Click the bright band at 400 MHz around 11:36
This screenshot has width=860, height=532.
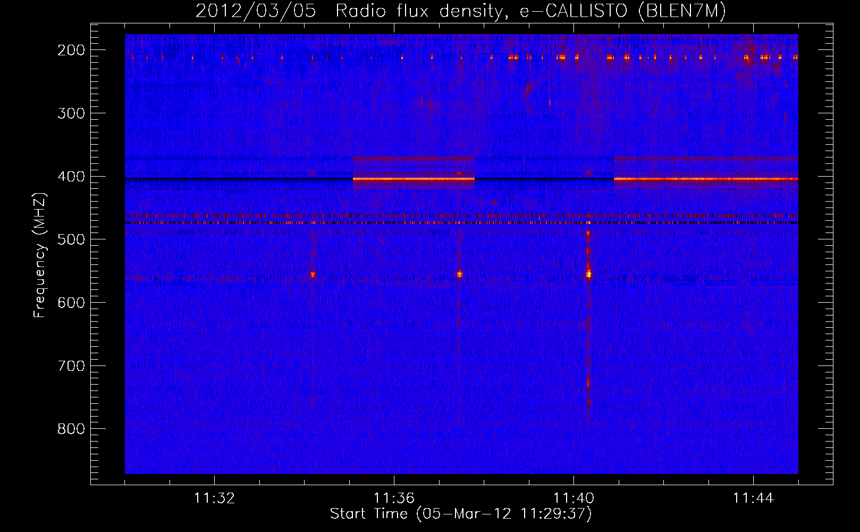click(414, 179)
